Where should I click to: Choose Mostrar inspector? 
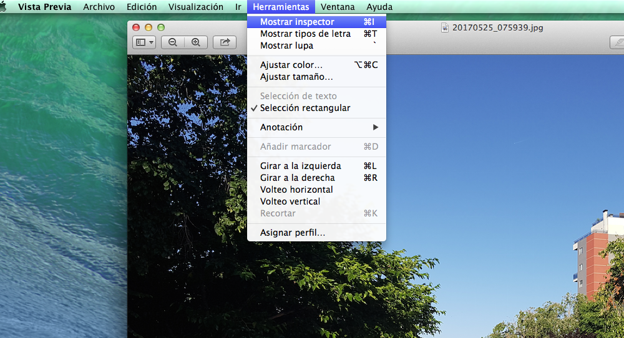coord(297,22)
